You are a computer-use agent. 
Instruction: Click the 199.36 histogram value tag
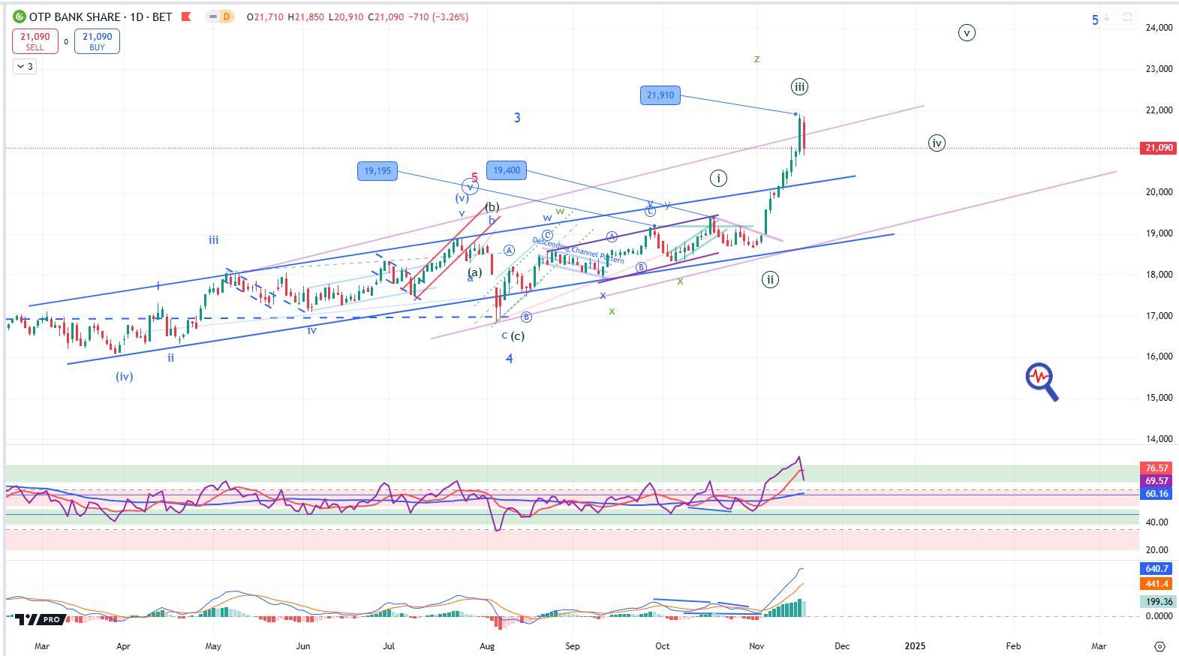click(1157, 602)
